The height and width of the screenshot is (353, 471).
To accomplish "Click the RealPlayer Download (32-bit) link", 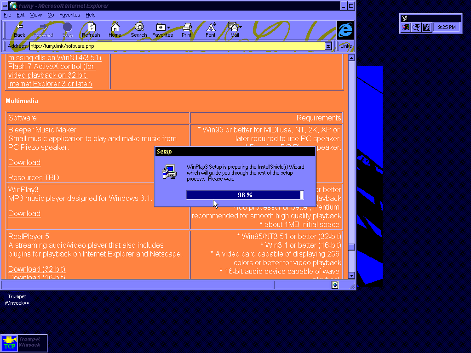I will [x=37, y=269].
